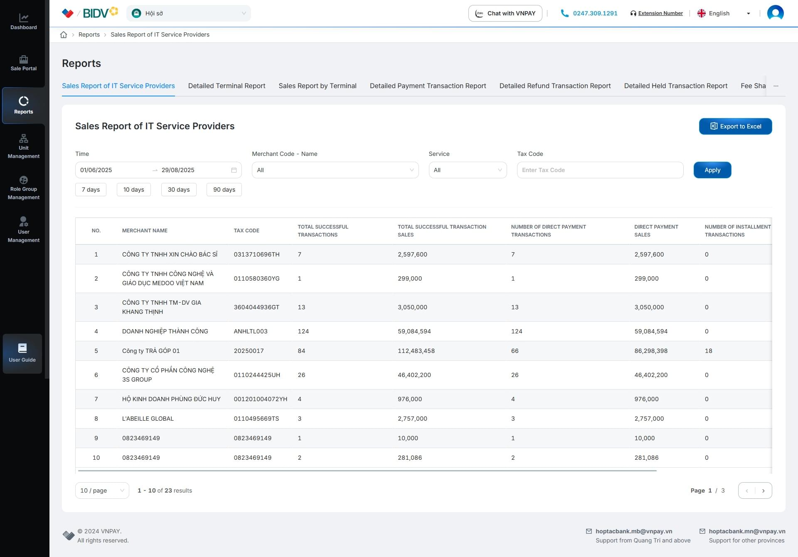The image size is (798, 557).
Task: Click the table's horizontal scrollbar
Action: point(367,471)
